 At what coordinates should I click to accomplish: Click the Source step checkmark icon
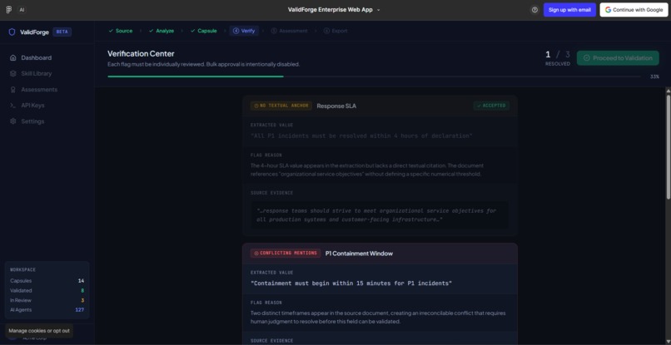111,31
